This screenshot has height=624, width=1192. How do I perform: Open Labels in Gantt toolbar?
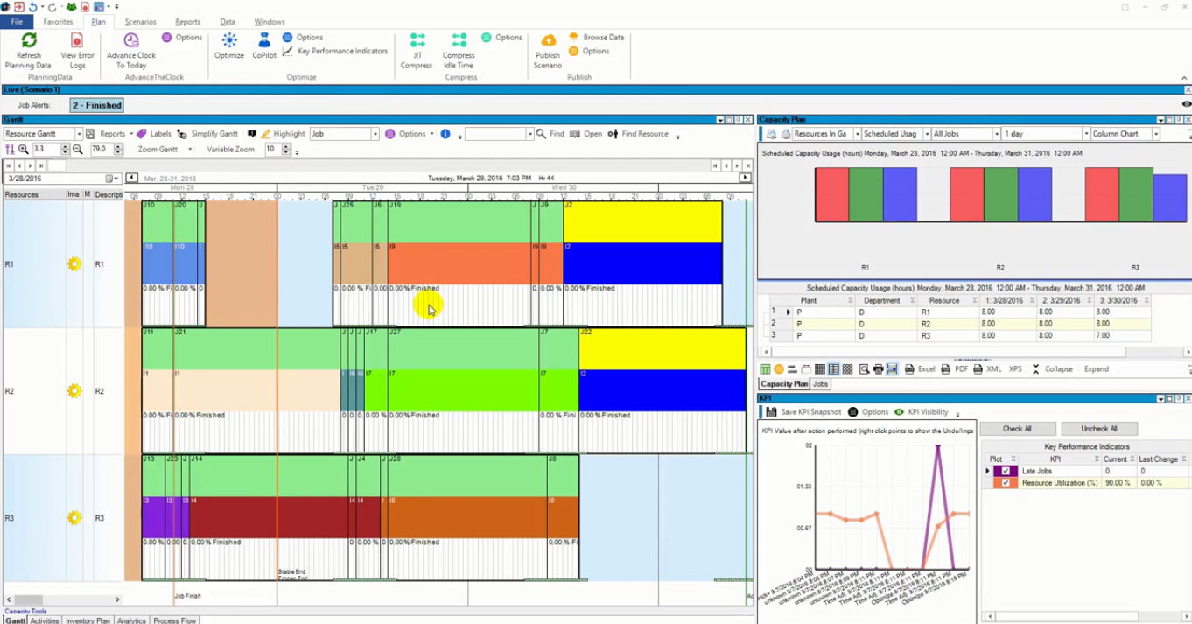(x=153, y=134)
